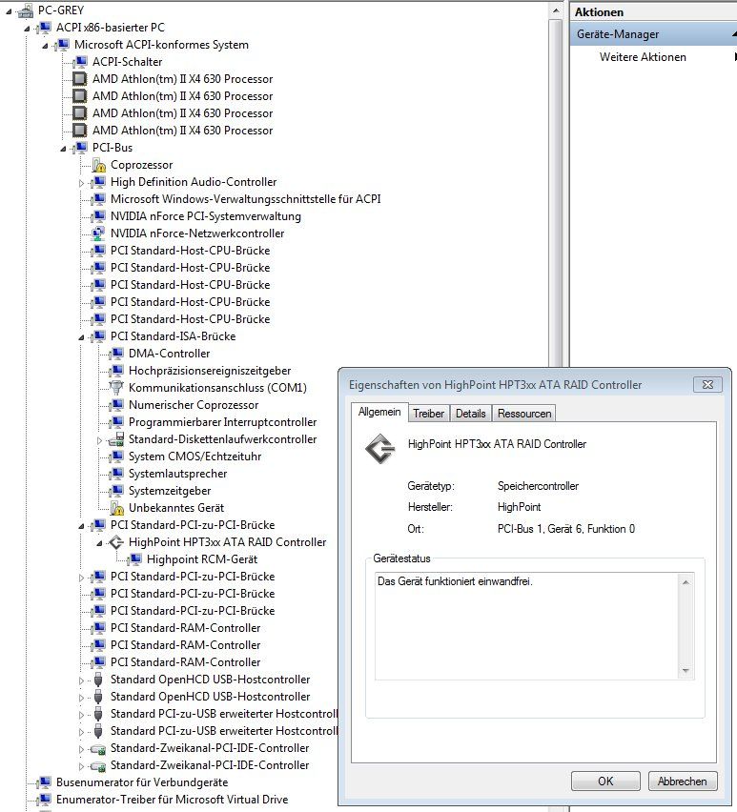Click the ACPI-Schalter device icon

pyautogui.click(x=80, y=62)
